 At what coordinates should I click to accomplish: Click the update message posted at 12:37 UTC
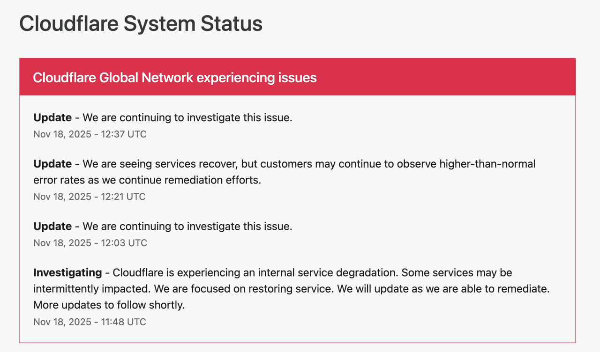pyautogui.click(x=187, y=117)
